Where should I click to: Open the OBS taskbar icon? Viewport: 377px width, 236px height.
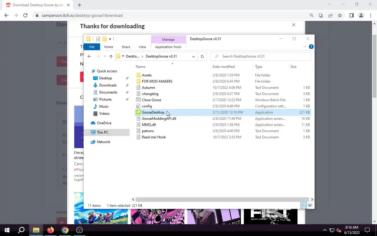pos(80,230)
